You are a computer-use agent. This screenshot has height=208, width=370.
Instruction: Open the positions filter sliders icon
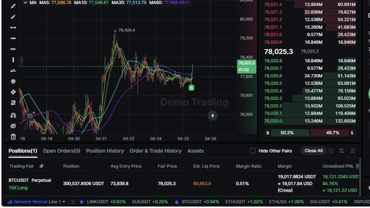[x=341, y=151]
